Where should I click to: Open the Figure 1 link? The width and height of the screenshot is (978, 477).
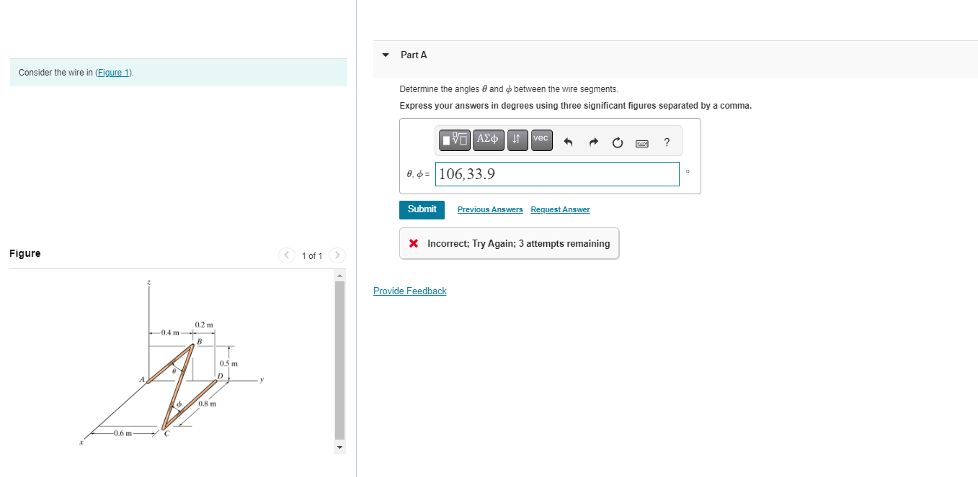click(x=114, y=73)
